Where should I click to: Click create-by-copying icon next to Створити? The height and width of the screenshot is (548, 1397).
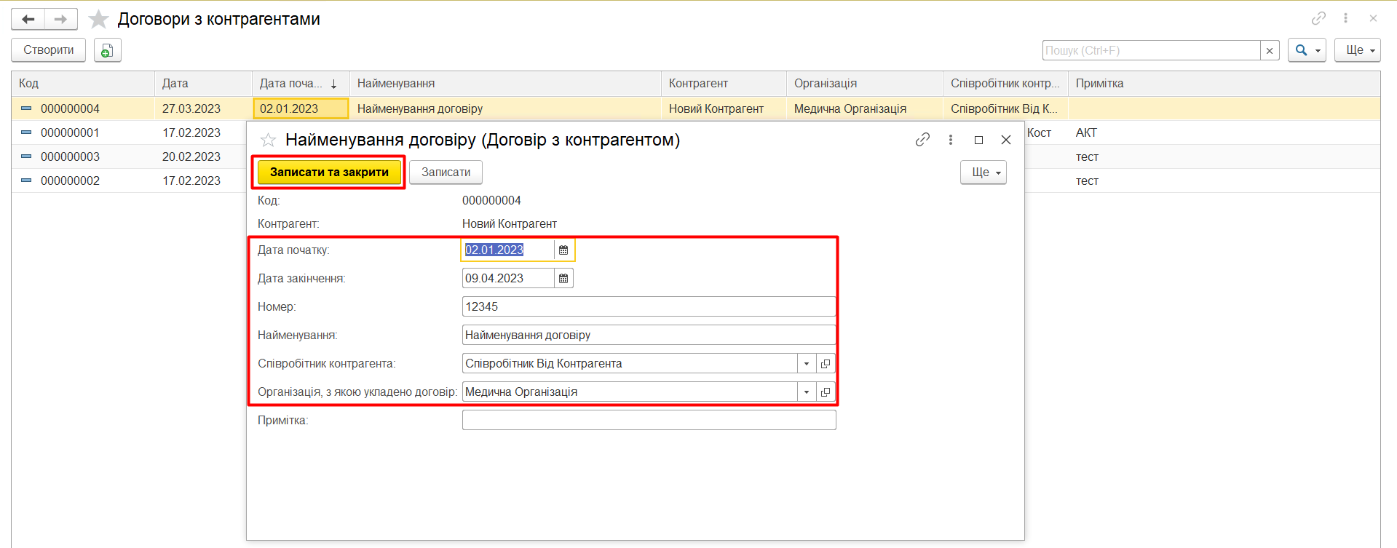click(x=107, y=50)
